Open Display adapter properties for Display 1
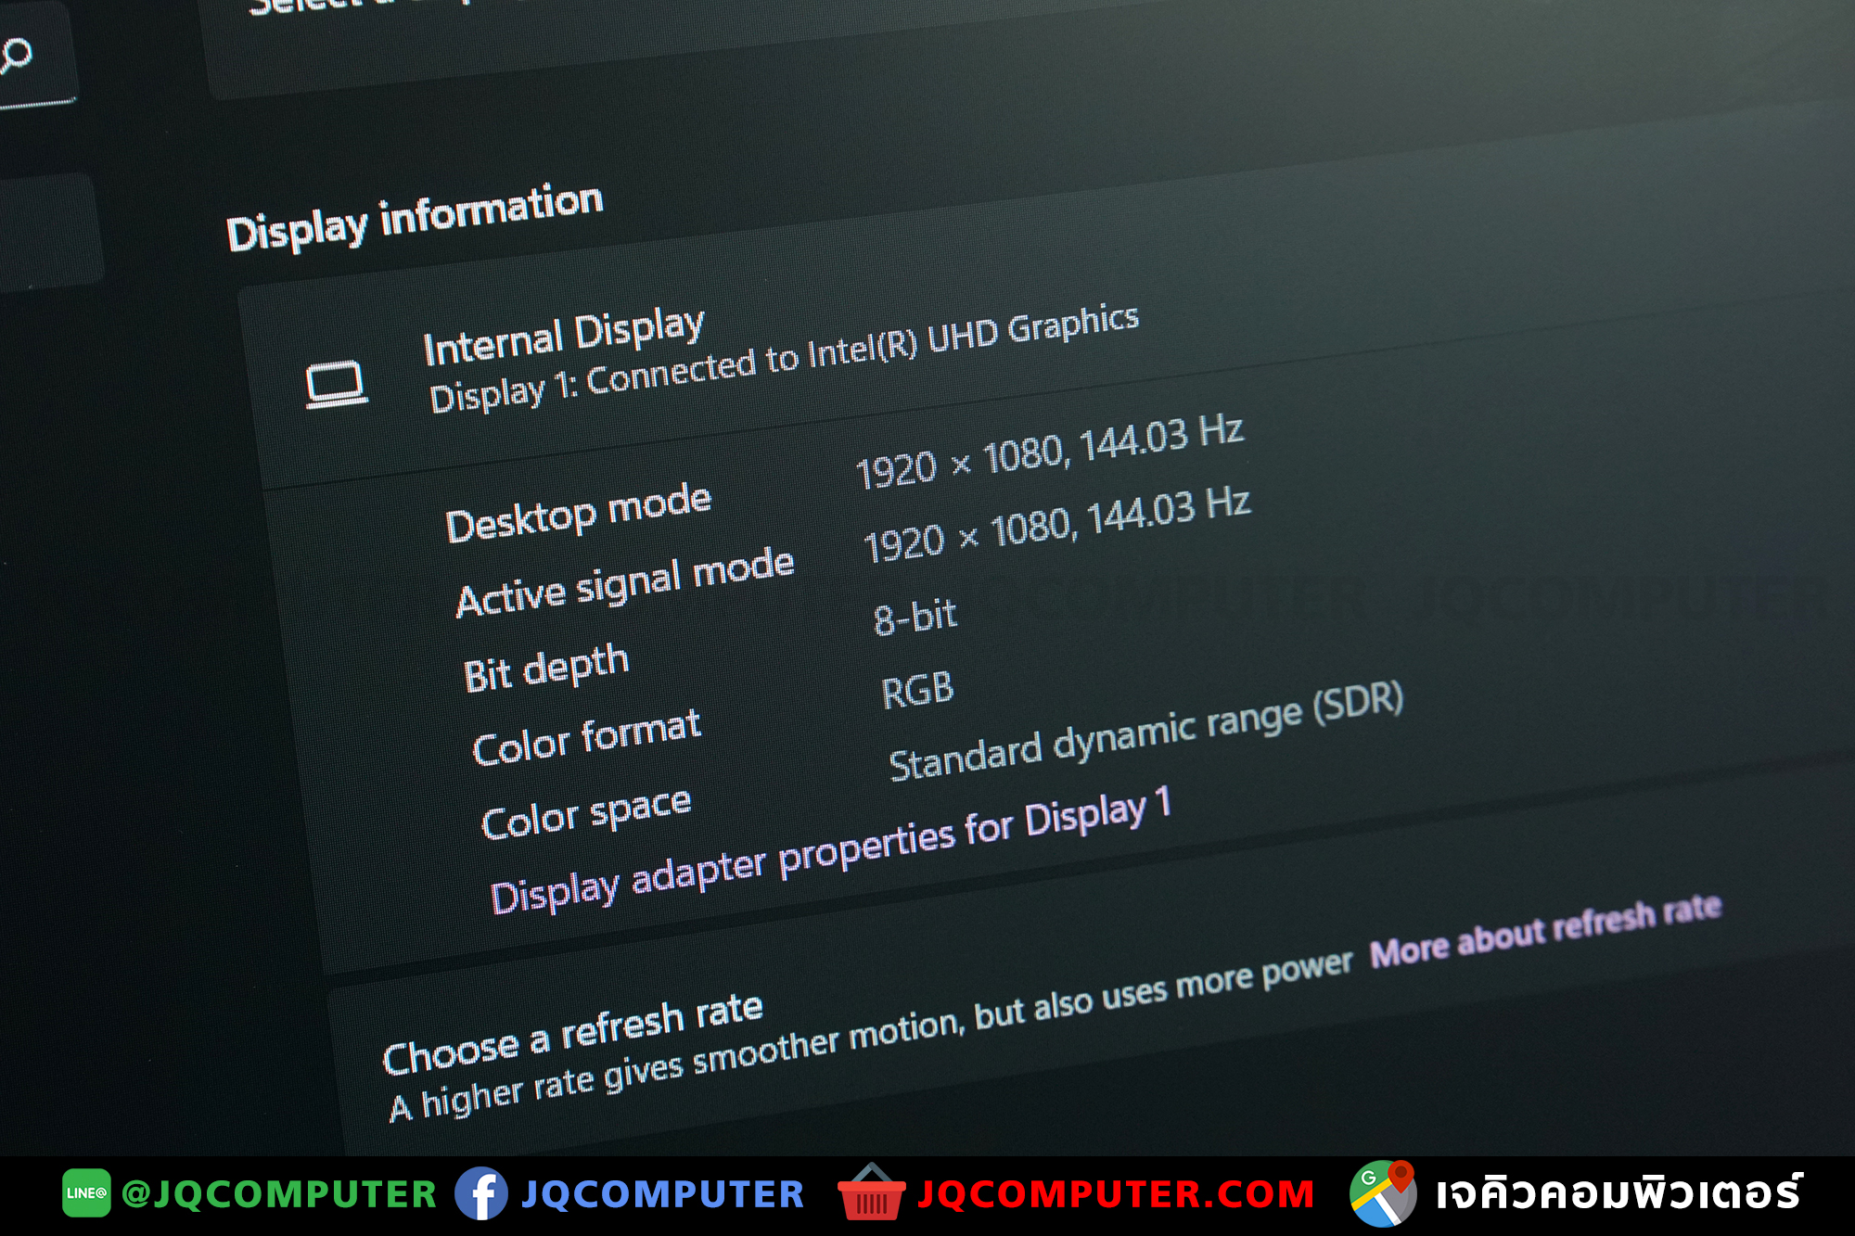 [x=831, y=851]
